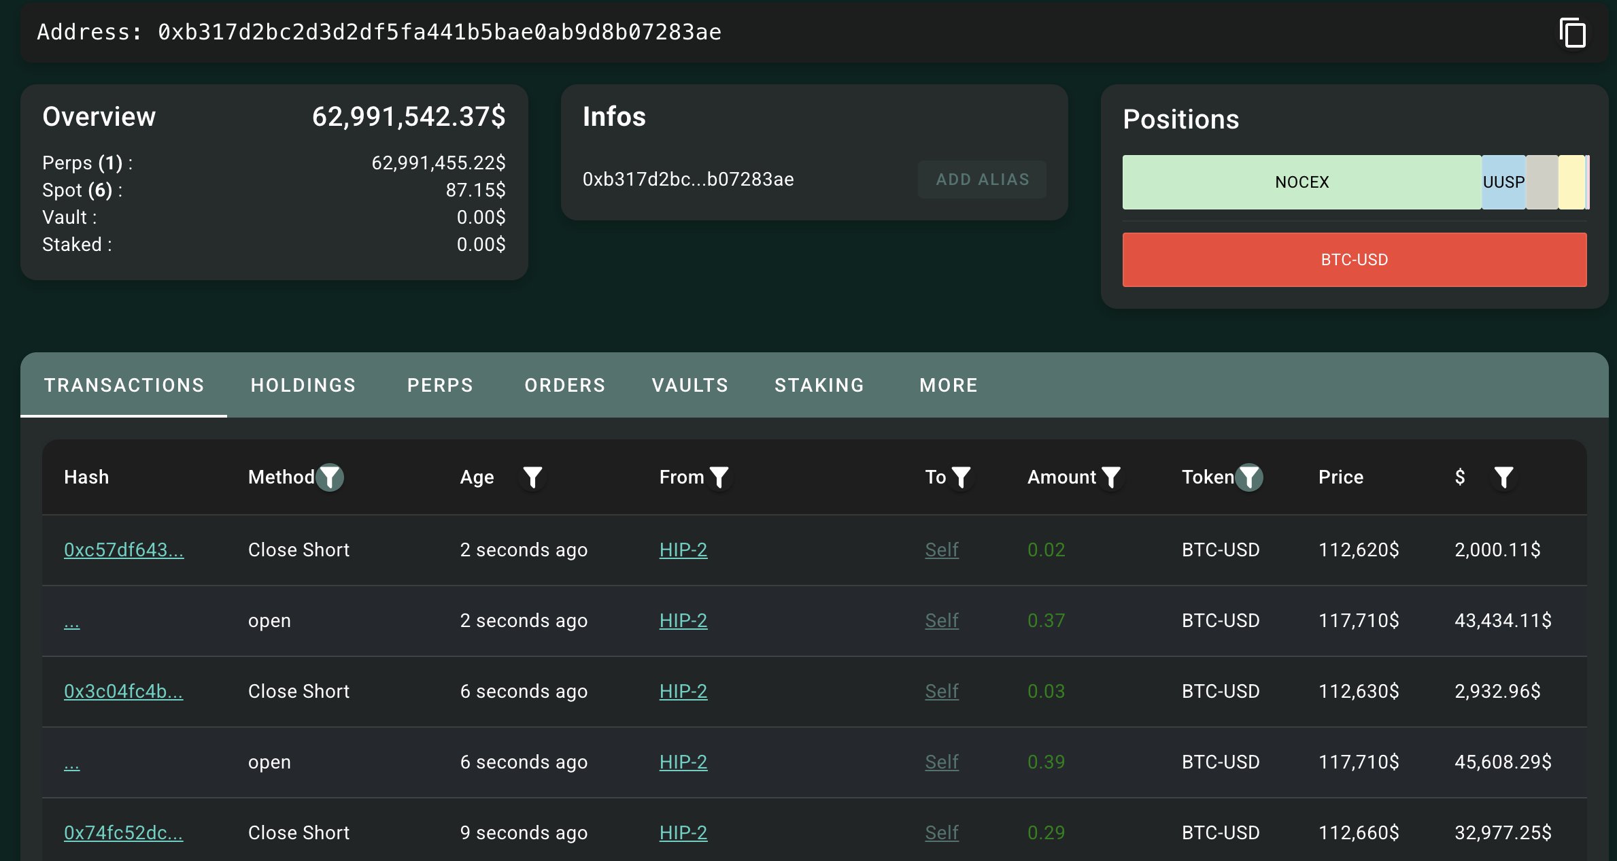Copy the wallet address using copy icon

[1572, 33]
